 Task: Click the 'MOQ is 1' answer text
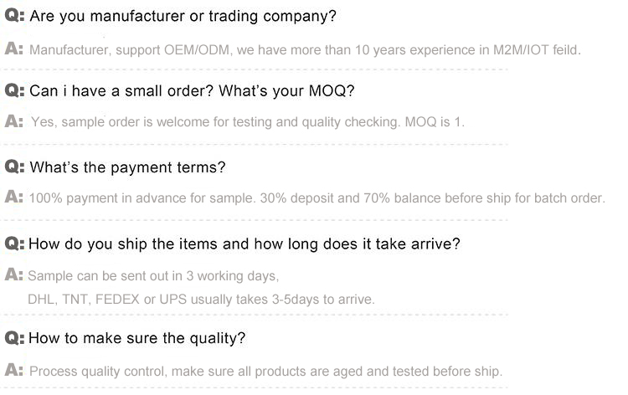[x=435, y=121]
